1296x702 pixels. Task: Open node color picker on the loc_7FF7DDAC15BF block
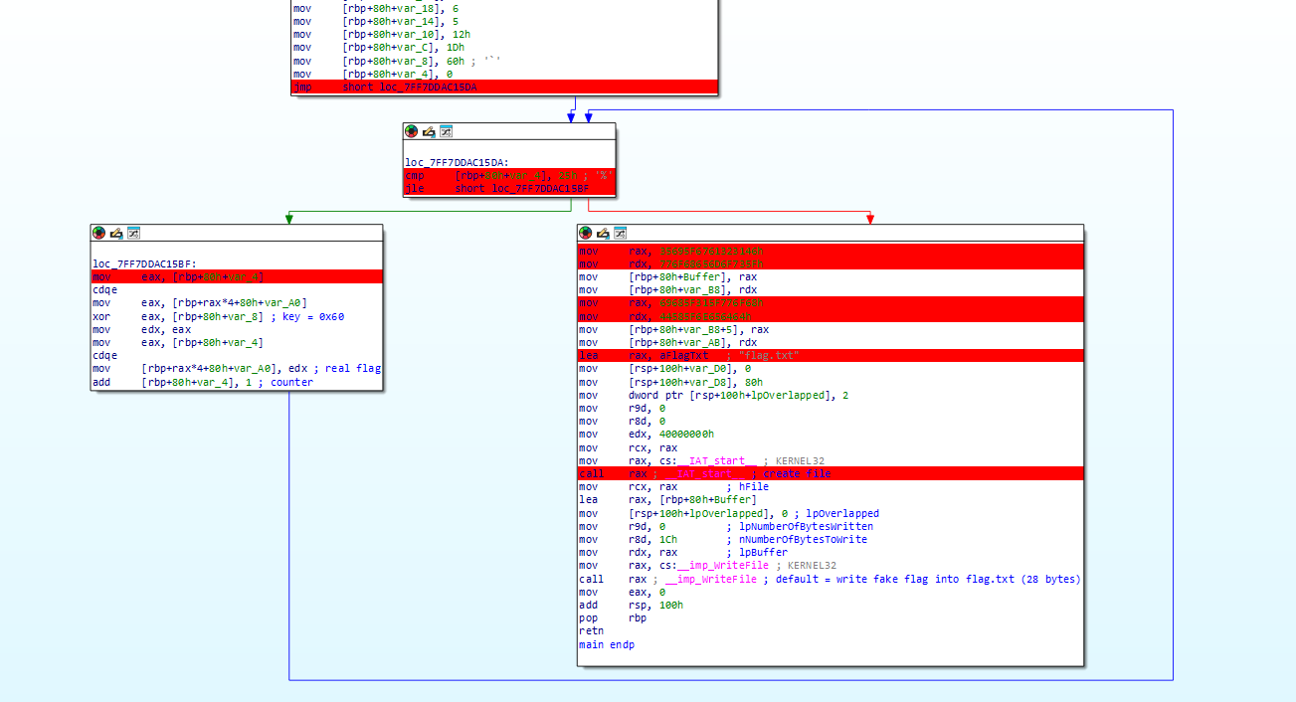coord(98,233)
